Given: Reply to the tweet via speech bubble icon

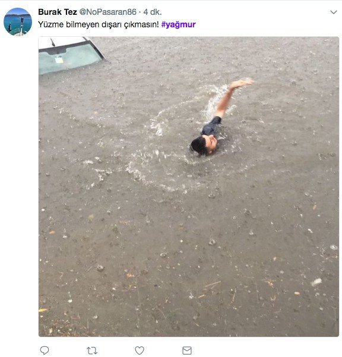Looking at the screenshot, I should (x=45, y=350).
